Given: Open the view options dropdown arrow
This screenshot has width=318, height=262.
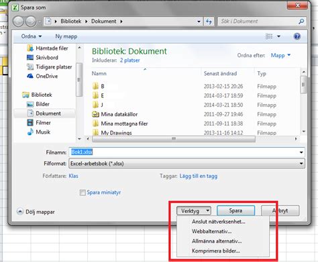Looking at the screenshot, I should click(x=278, y=36).
